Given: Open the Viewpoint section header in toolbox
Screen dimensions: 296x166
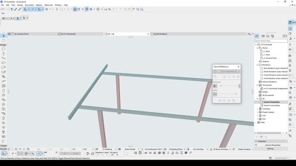Looking at the screenshot, I should pyautogui.click(x=3, y=146).
